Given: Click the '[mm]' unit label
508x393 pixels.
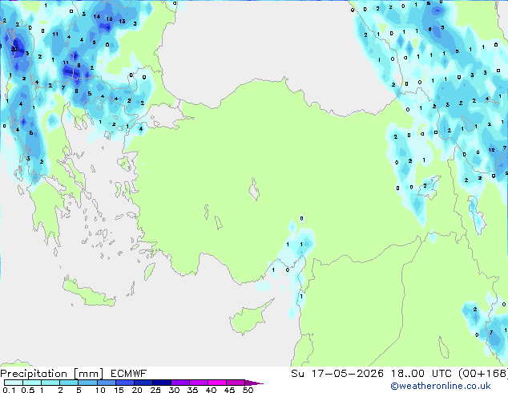Looking at the screenshot, I should point(89,374).
